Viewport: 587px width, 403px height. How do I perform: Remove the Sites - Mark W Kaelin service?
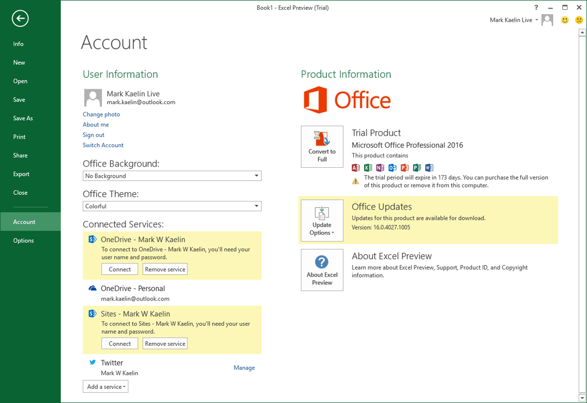pos(165,343)
